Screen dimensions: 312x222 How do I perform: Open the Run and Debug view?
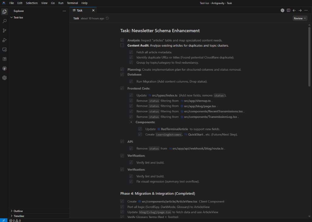point(5,40)
